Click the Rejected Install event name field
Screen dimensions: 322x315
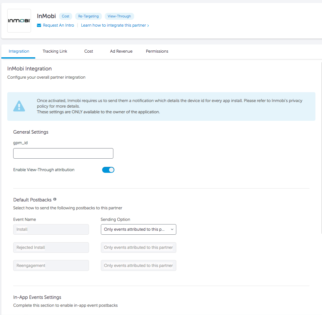[51, 248]
